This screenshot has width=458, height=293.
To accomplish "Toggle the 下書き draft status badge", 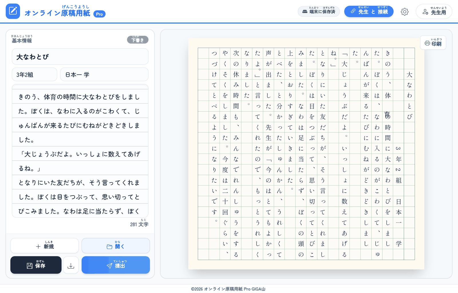I will (x=138, y=40).
